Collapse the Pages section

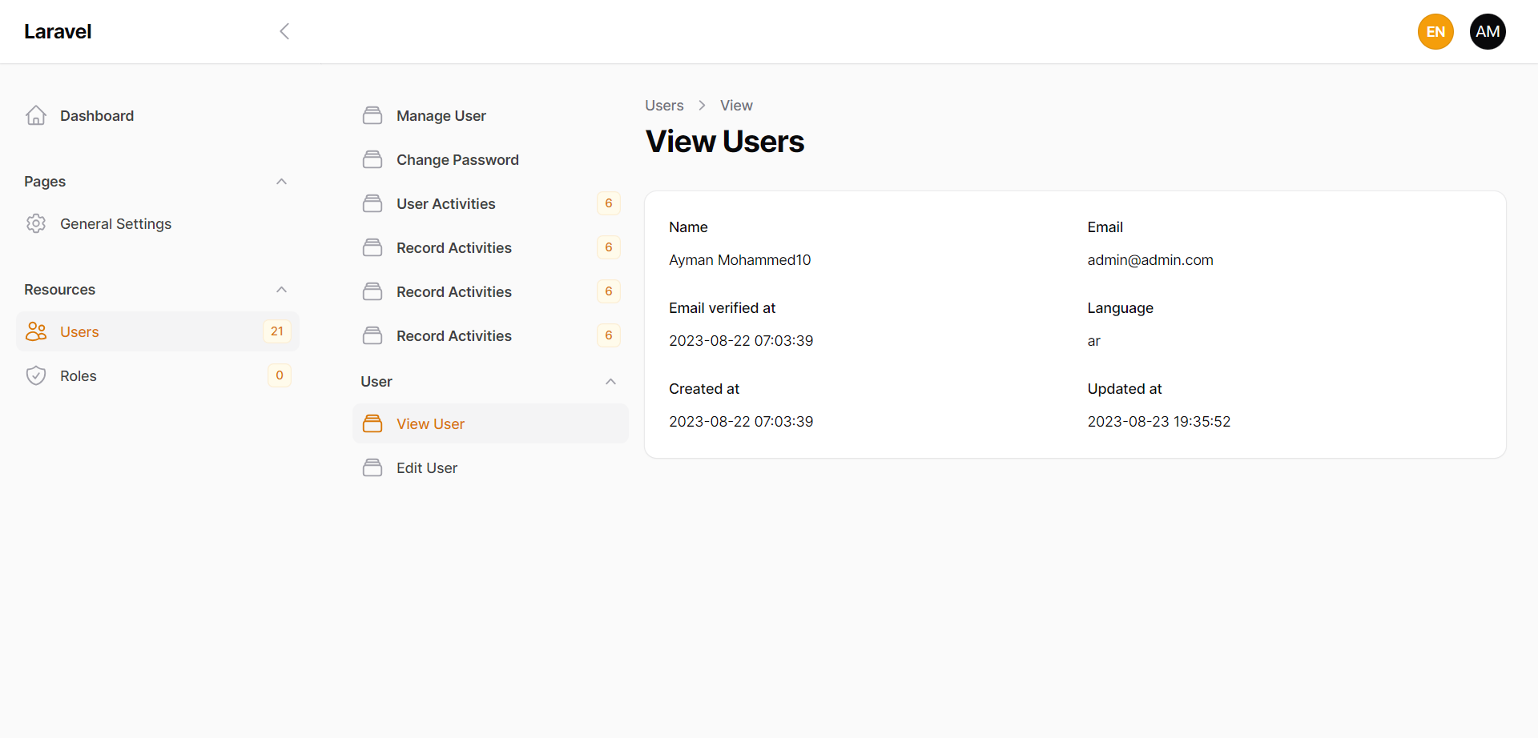(281, 182)
